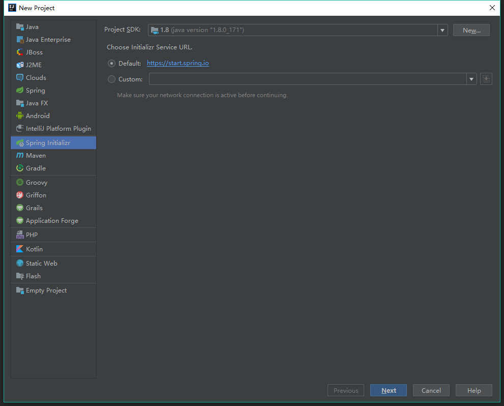
Task: Click the Maven m icon
Action: (x=20, y=155)
